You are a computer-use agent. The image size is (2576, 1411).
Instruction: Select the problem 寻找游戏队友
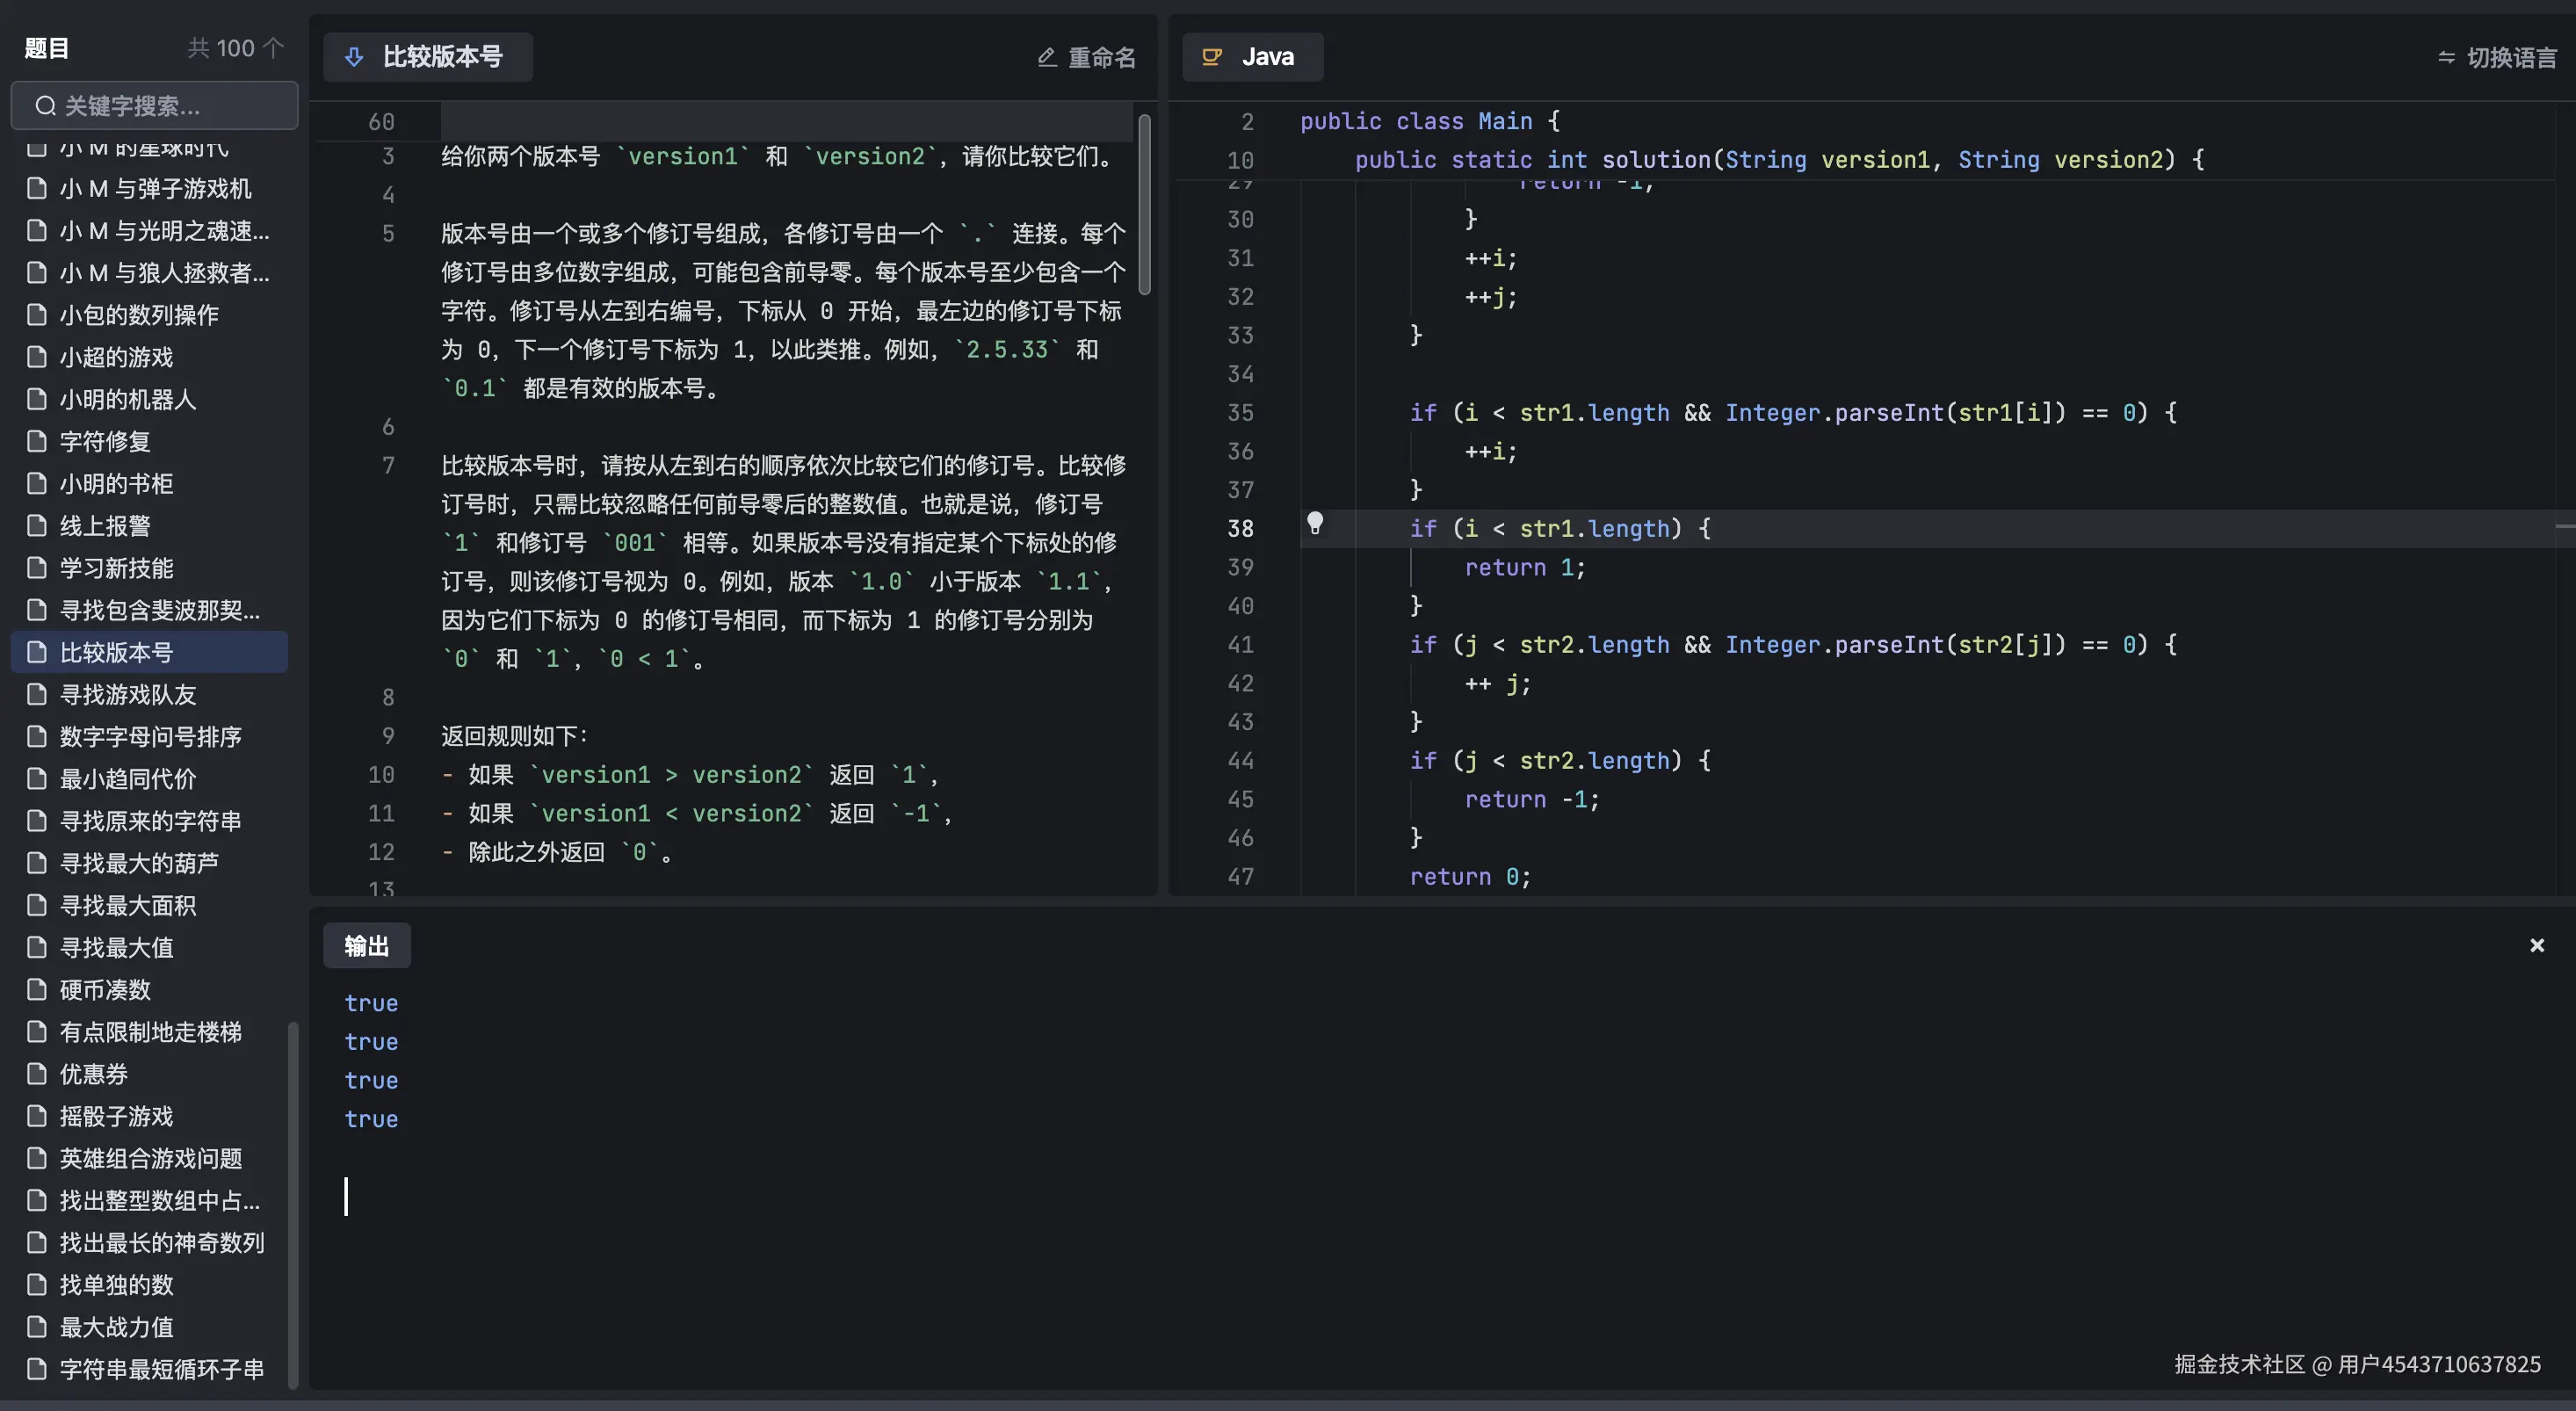pos(129,694)
